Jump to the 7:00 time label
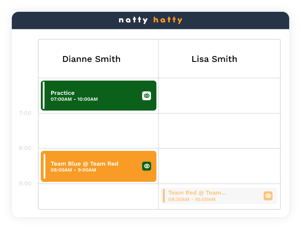Viewport: 301px width, 229px height. 25,113
